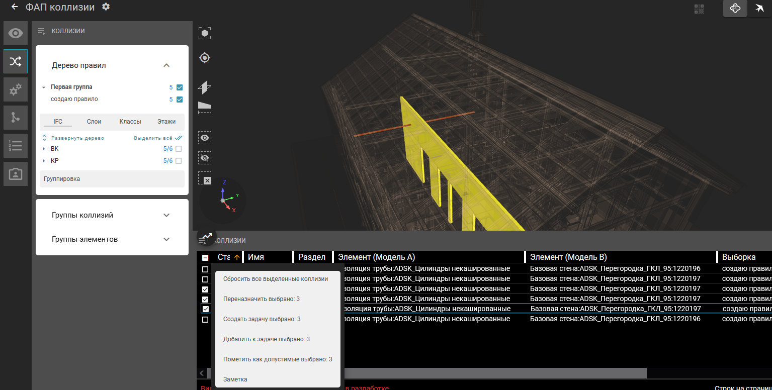Activate the section plane tool in viewport

(205, 87)
